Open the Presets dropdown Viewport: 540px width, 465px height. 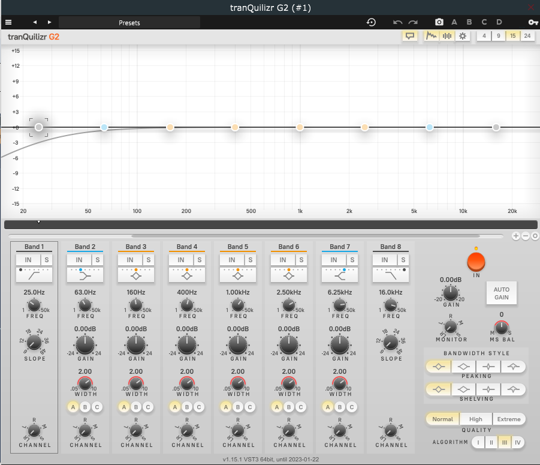pos(129,23)
